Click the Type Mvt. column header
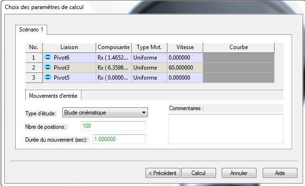 [149, 47]
